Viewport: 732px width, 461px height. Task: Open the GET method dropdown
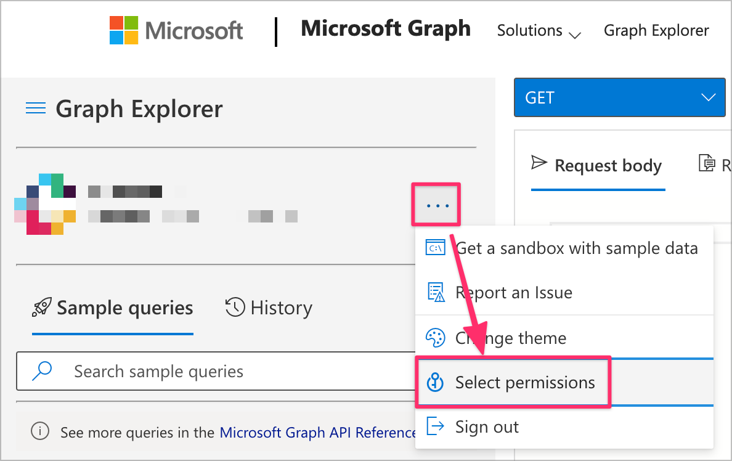(619, 97)
